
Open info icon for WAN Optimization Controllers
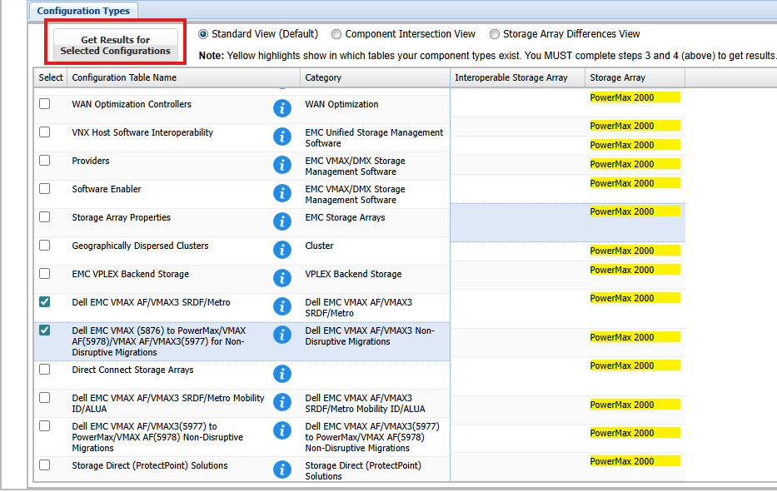pyautogui.click(x=282, y=108)
